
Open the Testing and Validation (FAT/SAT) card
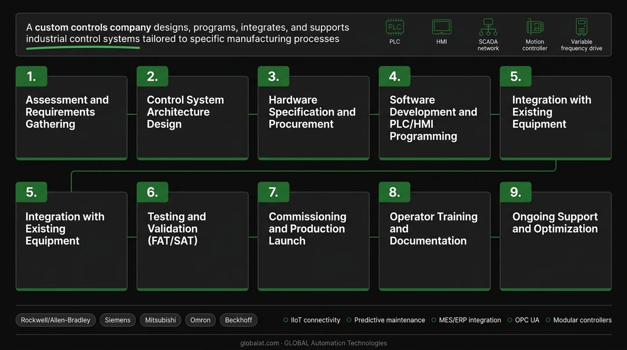192,241
